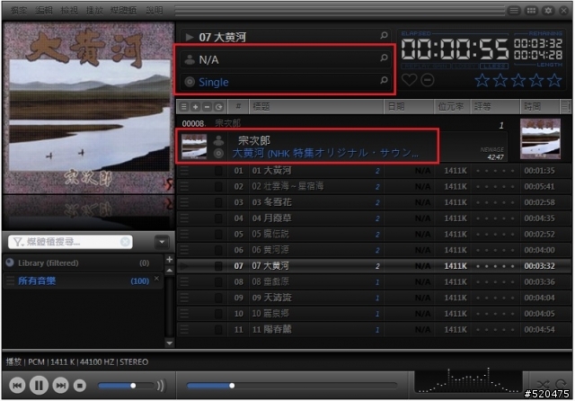Image resolution: width=575 pixels, height=401 pixels.
Task: Click the 媒體櫃搜尋 search field
Action: pos(72,242)
